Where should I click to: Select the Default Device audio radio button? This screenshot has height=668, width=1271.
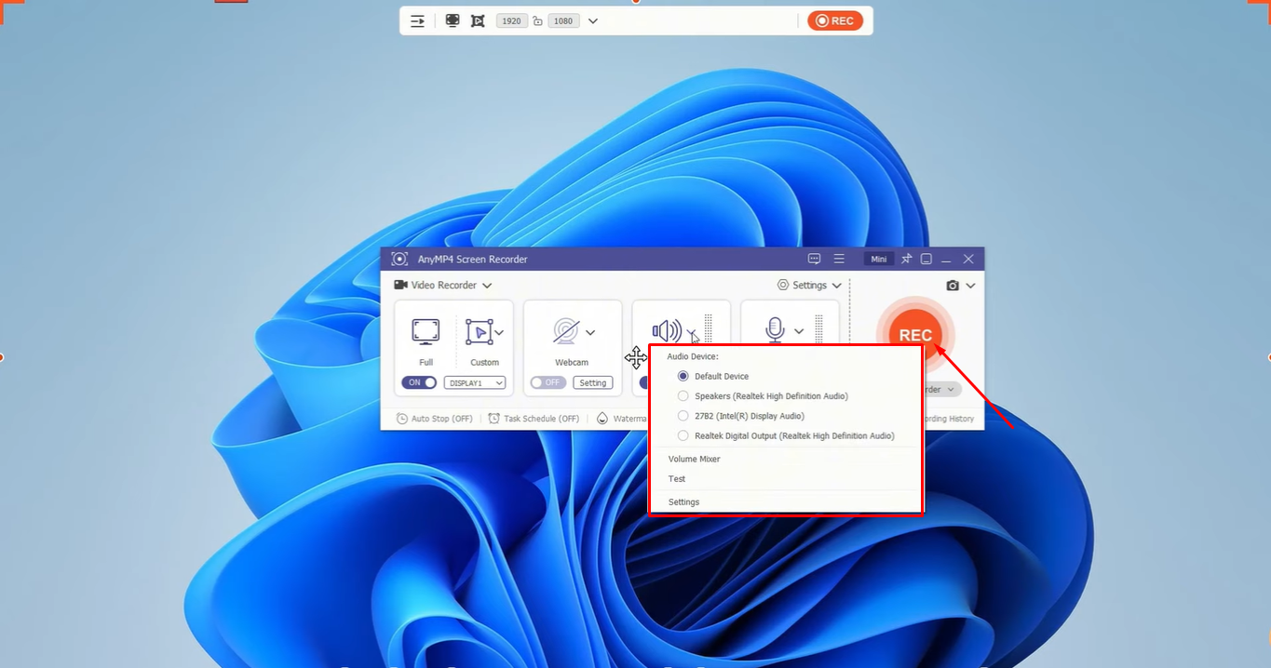[683, 376]
